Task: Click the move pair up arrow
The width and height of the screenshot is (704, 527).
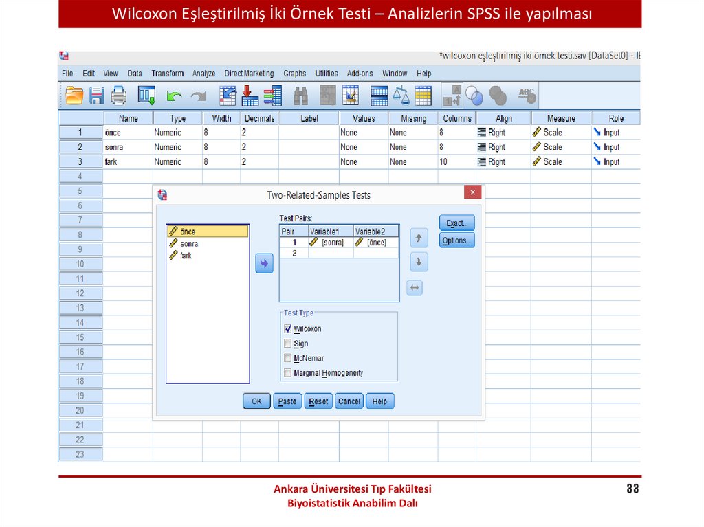Action: coord(418,238)
